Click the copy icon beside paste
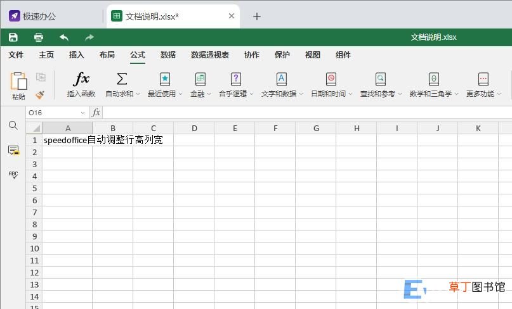 tap(41, 77)
